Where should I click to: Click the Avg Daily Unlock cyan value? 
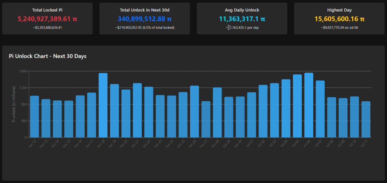[242, 18]
